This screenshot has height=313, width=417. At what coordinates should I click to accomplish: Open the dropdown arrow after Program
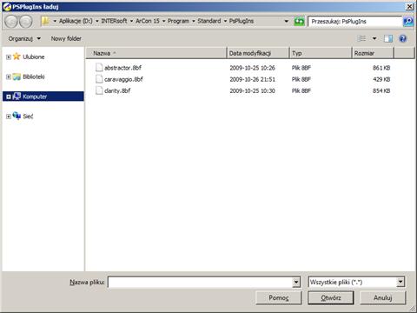click(x=194, y=21)
